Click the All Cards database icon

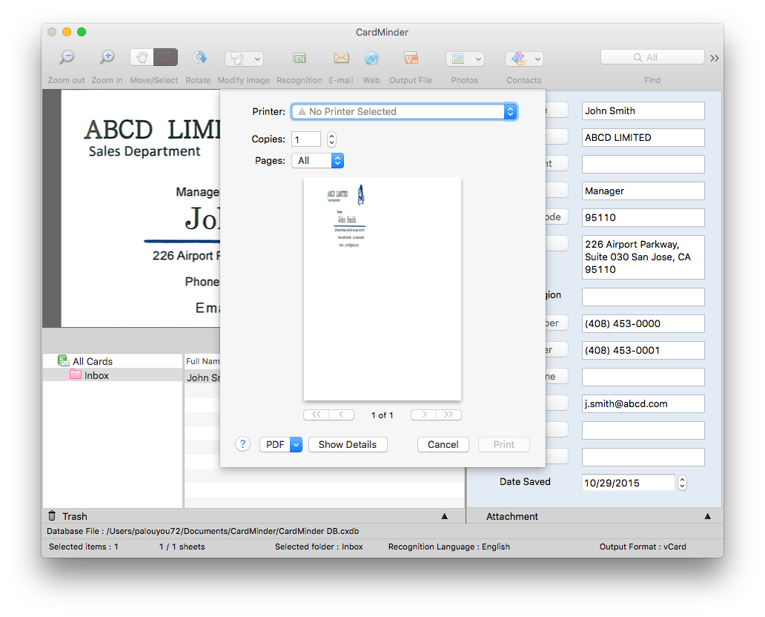(63, 360)
